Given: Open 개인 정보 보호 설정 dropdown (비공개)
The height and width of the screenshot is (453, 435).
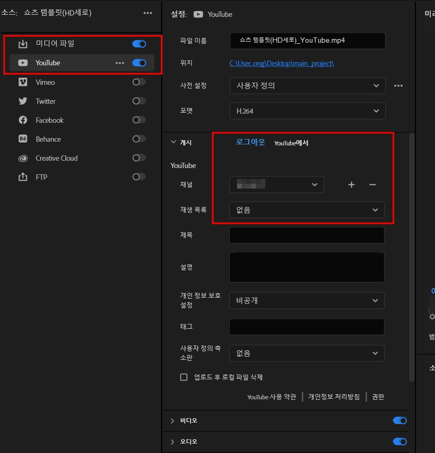Looking at the screenshot, I should pos(307,300).
